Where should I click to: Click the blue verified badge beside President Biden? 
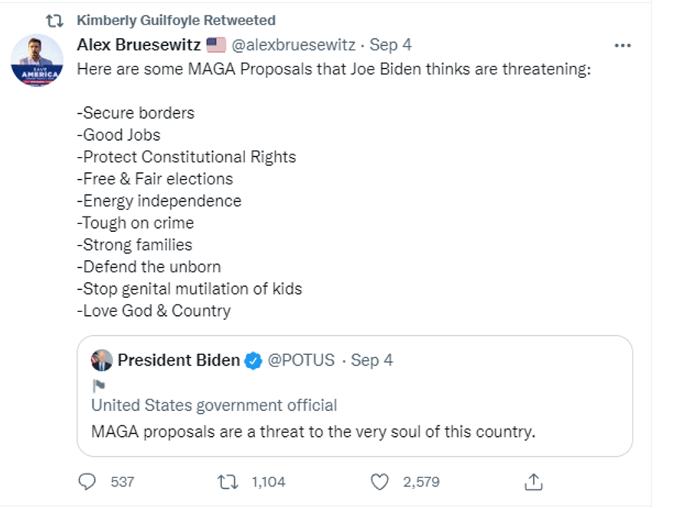click(253, 360)
